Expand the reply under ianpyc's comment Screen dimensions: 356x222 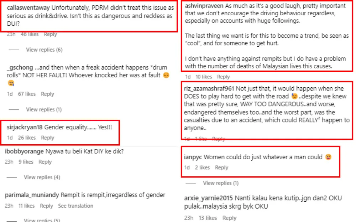(x=220, y=183)
